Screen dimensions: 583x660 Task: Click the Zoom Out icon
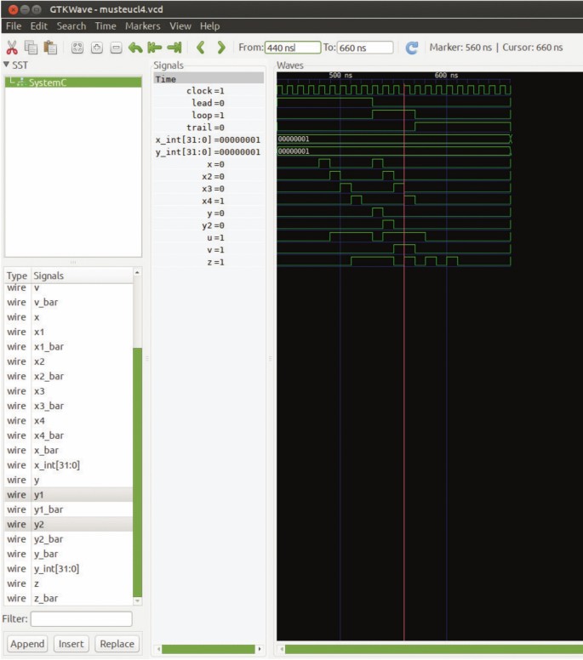(117, 48)
